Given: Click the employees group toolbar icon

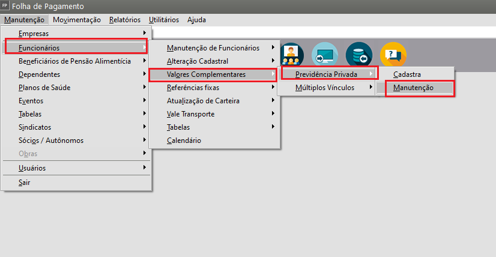Looking at the screenshot, I should [292, 55].
